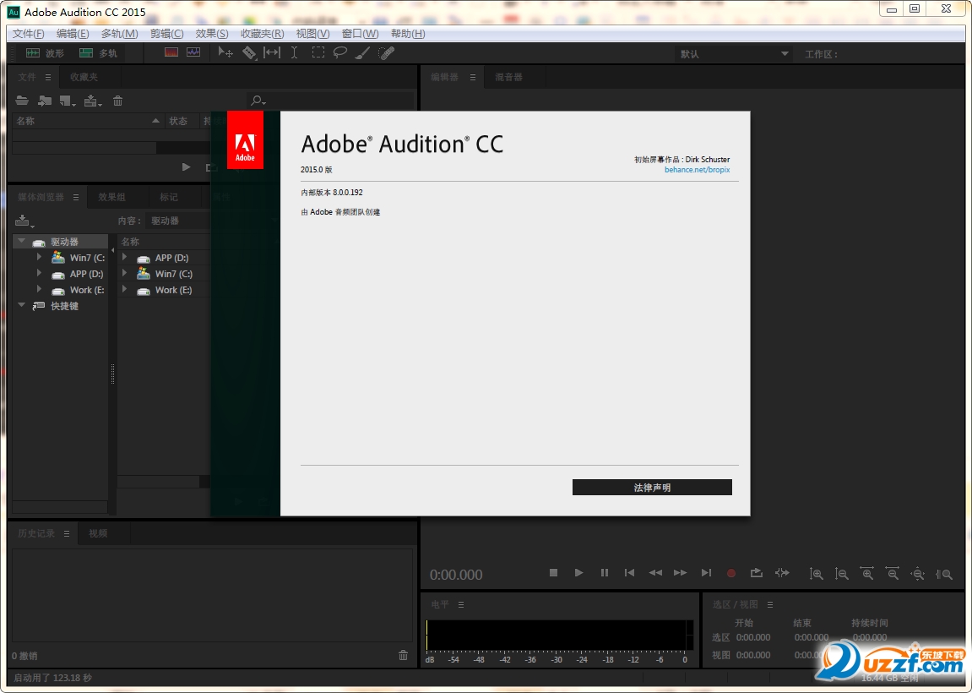Switch to 波形 waveform view

pos(45,53)
